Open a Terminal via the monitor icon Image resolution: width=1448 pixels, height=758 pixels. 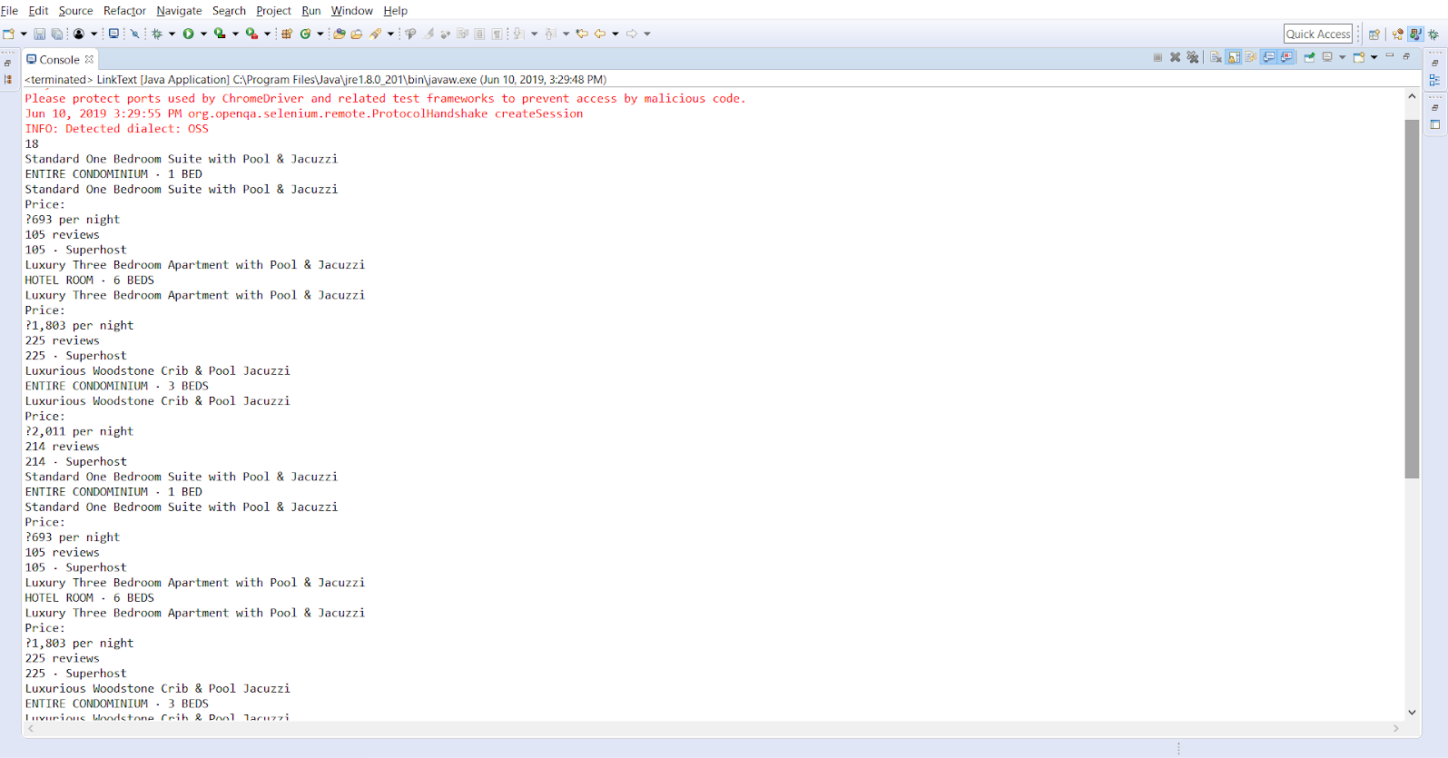point(113,34)
